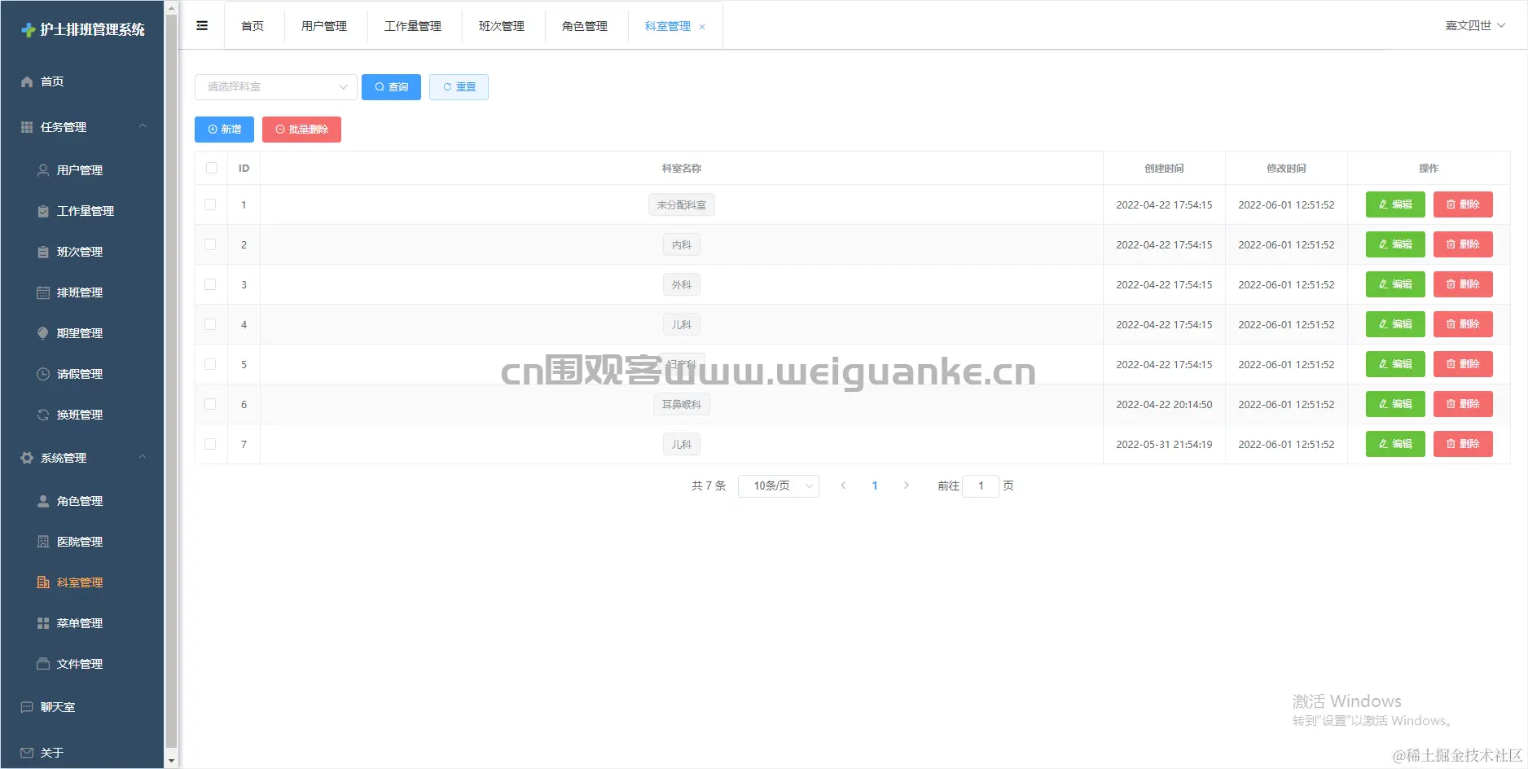Switch to the 用户管理 tab
The image size is (1528, 769).
pos(324,26)
